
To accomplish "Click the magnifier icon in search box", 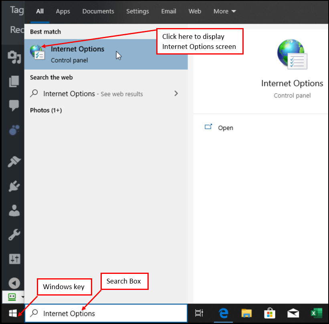I will [34, 313].
